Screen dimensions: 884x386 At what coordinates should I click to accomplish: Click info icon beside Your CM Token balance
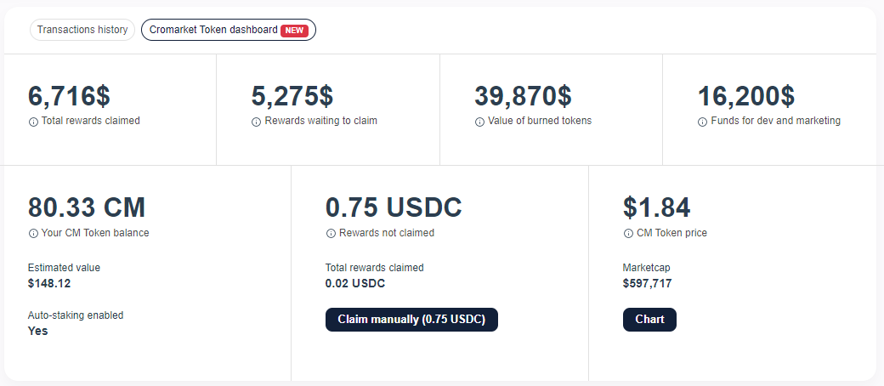pos(32,234)
